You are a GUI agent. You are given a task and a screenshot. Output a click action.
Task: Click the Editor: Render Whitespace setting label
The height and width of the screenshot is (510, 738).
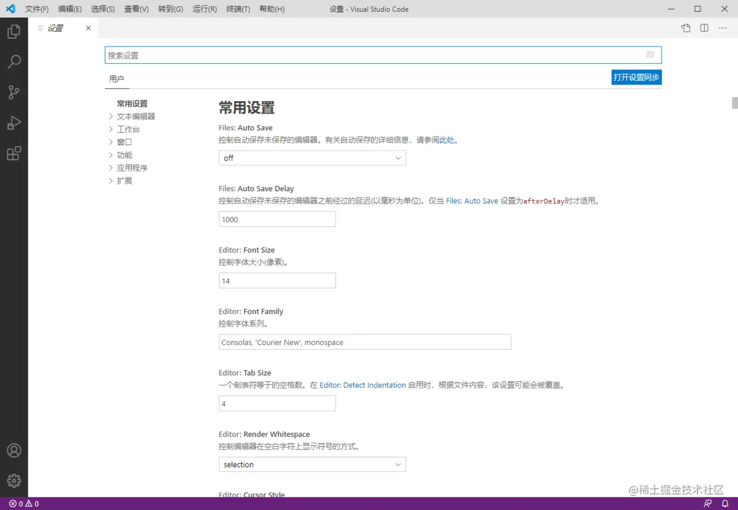(264, 434)
